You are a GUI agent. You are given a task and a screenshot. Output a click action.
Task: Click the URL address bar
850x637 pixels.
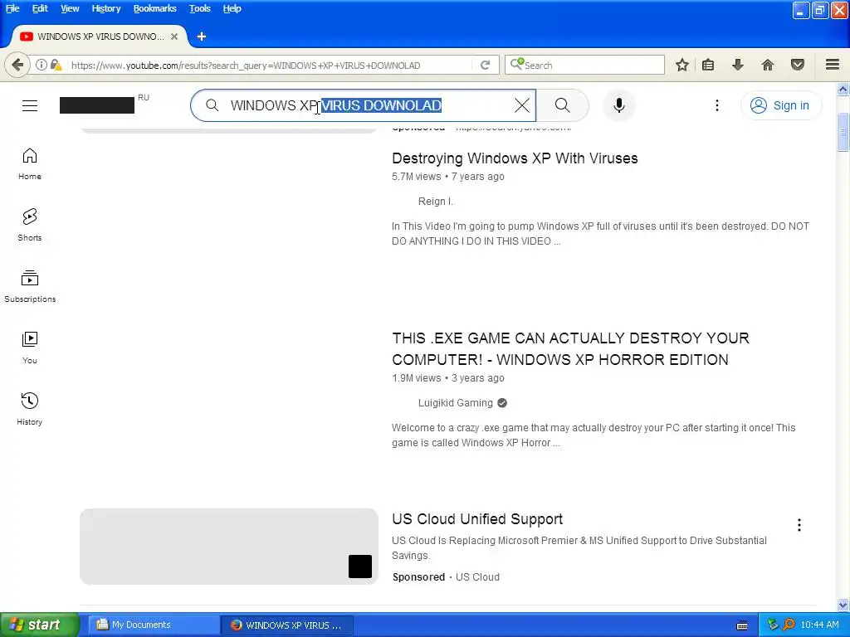[270, 65]
